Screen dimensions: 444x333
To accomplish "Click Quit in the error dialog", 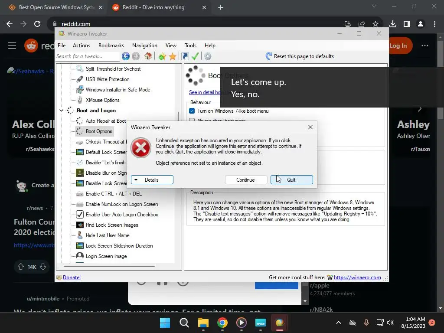I will click(x=291, y=180).
